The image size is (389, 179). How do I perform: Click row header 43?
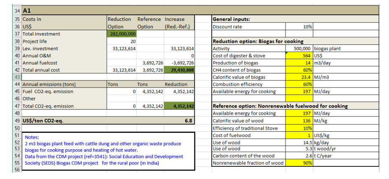point(17,77)
